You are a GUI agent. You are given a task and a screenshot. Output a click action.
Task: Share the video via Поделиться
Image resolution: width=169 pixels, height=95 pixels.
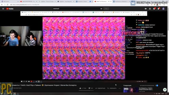[100, 88]
